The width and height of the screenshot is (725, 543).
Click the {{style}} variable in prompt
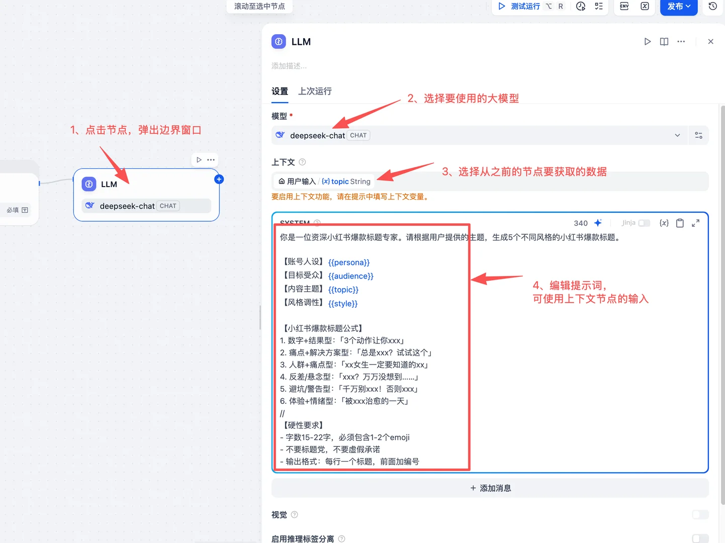tap(343, 304)
